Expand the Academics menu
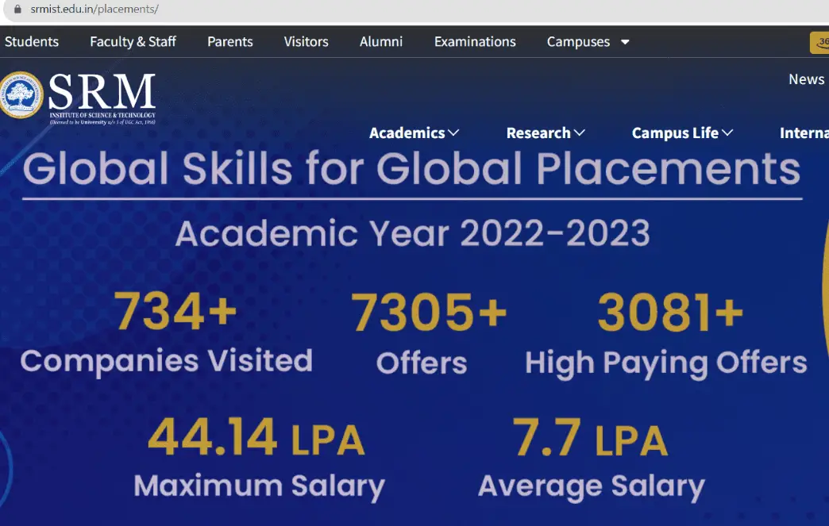Screen dimensions: 829x526 414,132
